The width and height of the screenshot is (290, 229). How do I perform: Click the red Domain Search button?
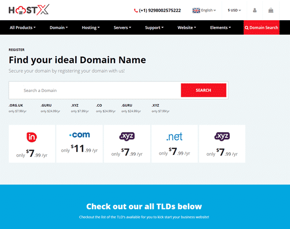261,27
